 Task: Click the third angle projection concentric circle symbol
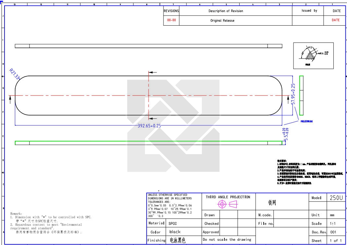click(x=222, y=204)
